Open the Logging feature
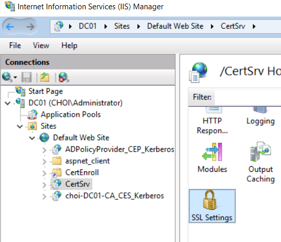The image size is (281, 242). pyautogui.click(x=260, y=116)
